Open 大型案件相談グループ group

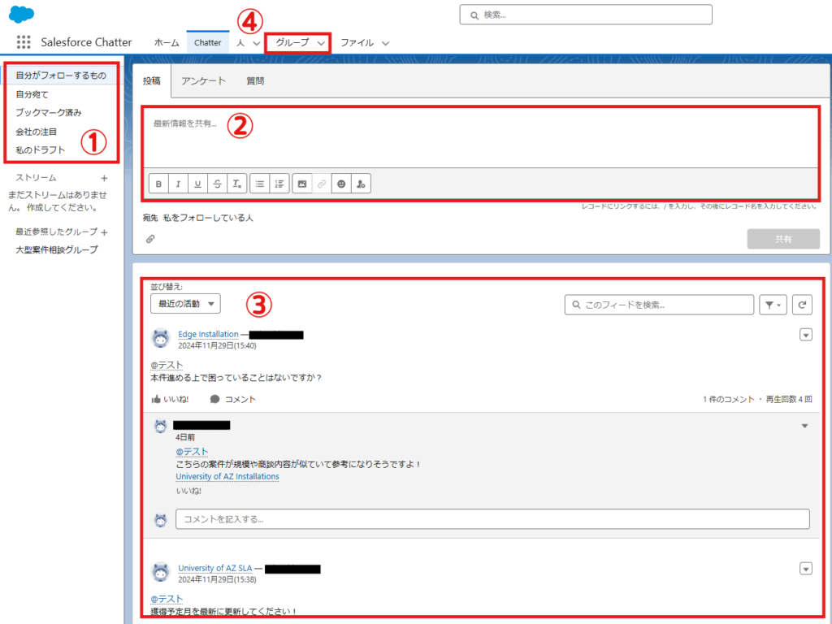click(x=57, y=250)
